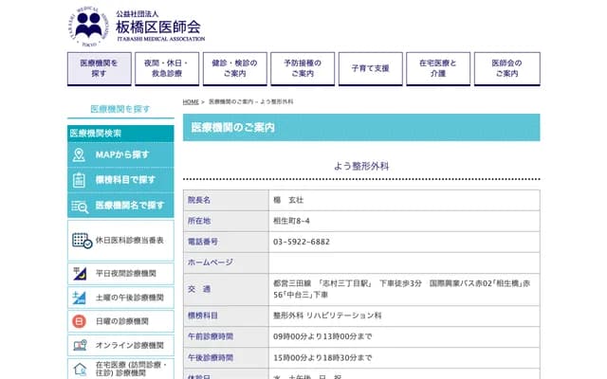Click the icon beside 平日夜間診療機関
Viewport: 607px width, 379px height.
click(x=81, y=274)
